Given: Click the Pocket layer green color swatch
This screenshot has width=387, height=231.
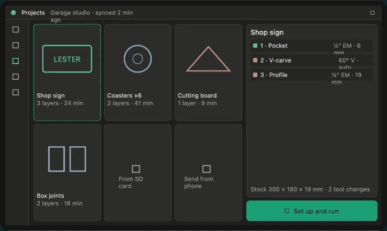Looking at the screenshot, I should coord(255,45).
